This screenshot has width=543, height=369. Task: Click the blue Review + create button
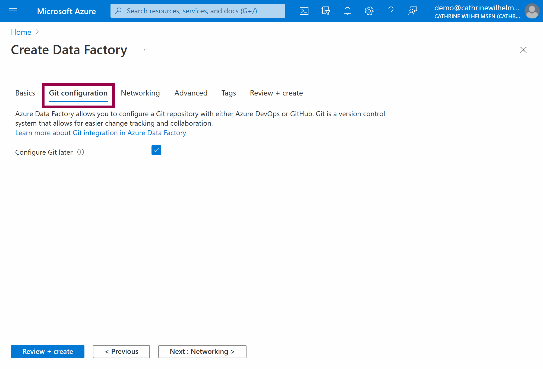[48, 351]
